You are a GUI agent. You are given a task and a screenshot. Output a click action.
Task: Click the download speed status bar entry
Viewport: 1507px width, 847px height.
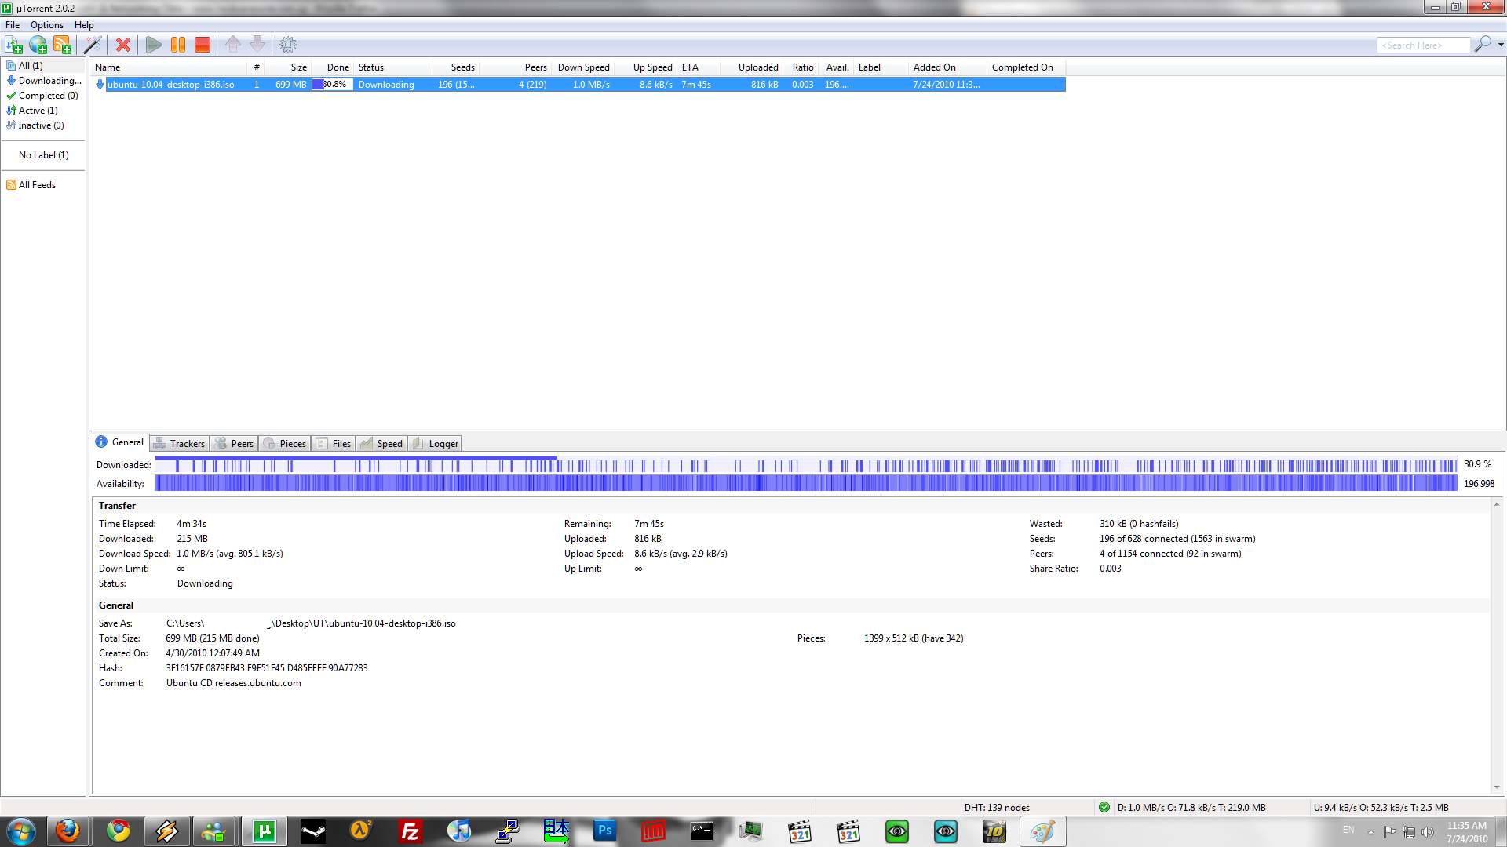(1191, 808)
